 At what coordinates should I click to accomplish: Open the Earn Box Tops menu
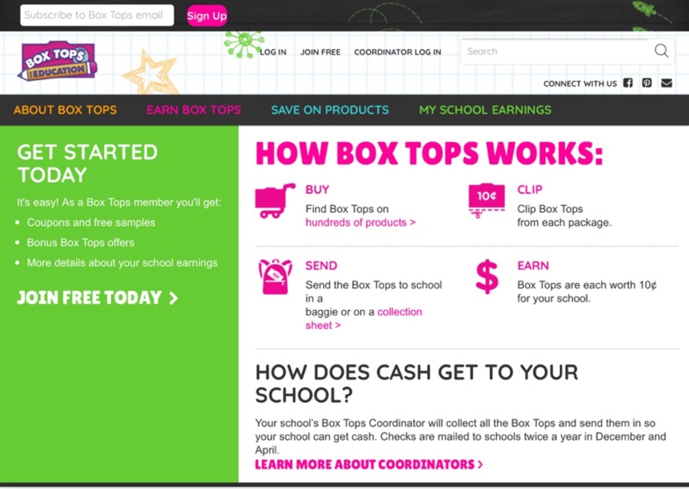(x=194, y=110)
